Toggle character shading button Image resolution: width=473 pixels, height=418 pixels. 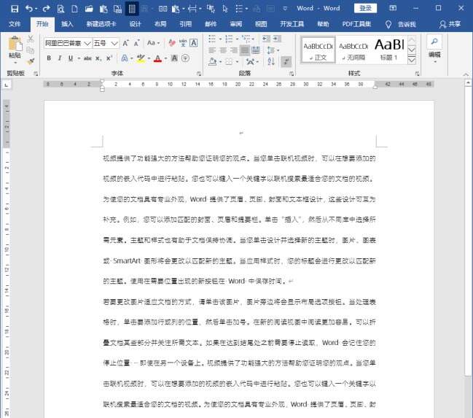pos(174,58)
